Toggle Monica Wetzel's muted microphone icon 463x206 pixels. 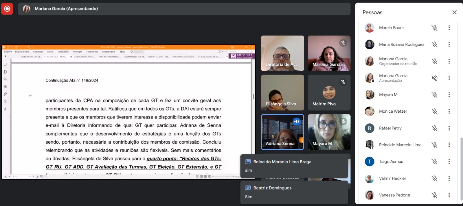point(434,111)
